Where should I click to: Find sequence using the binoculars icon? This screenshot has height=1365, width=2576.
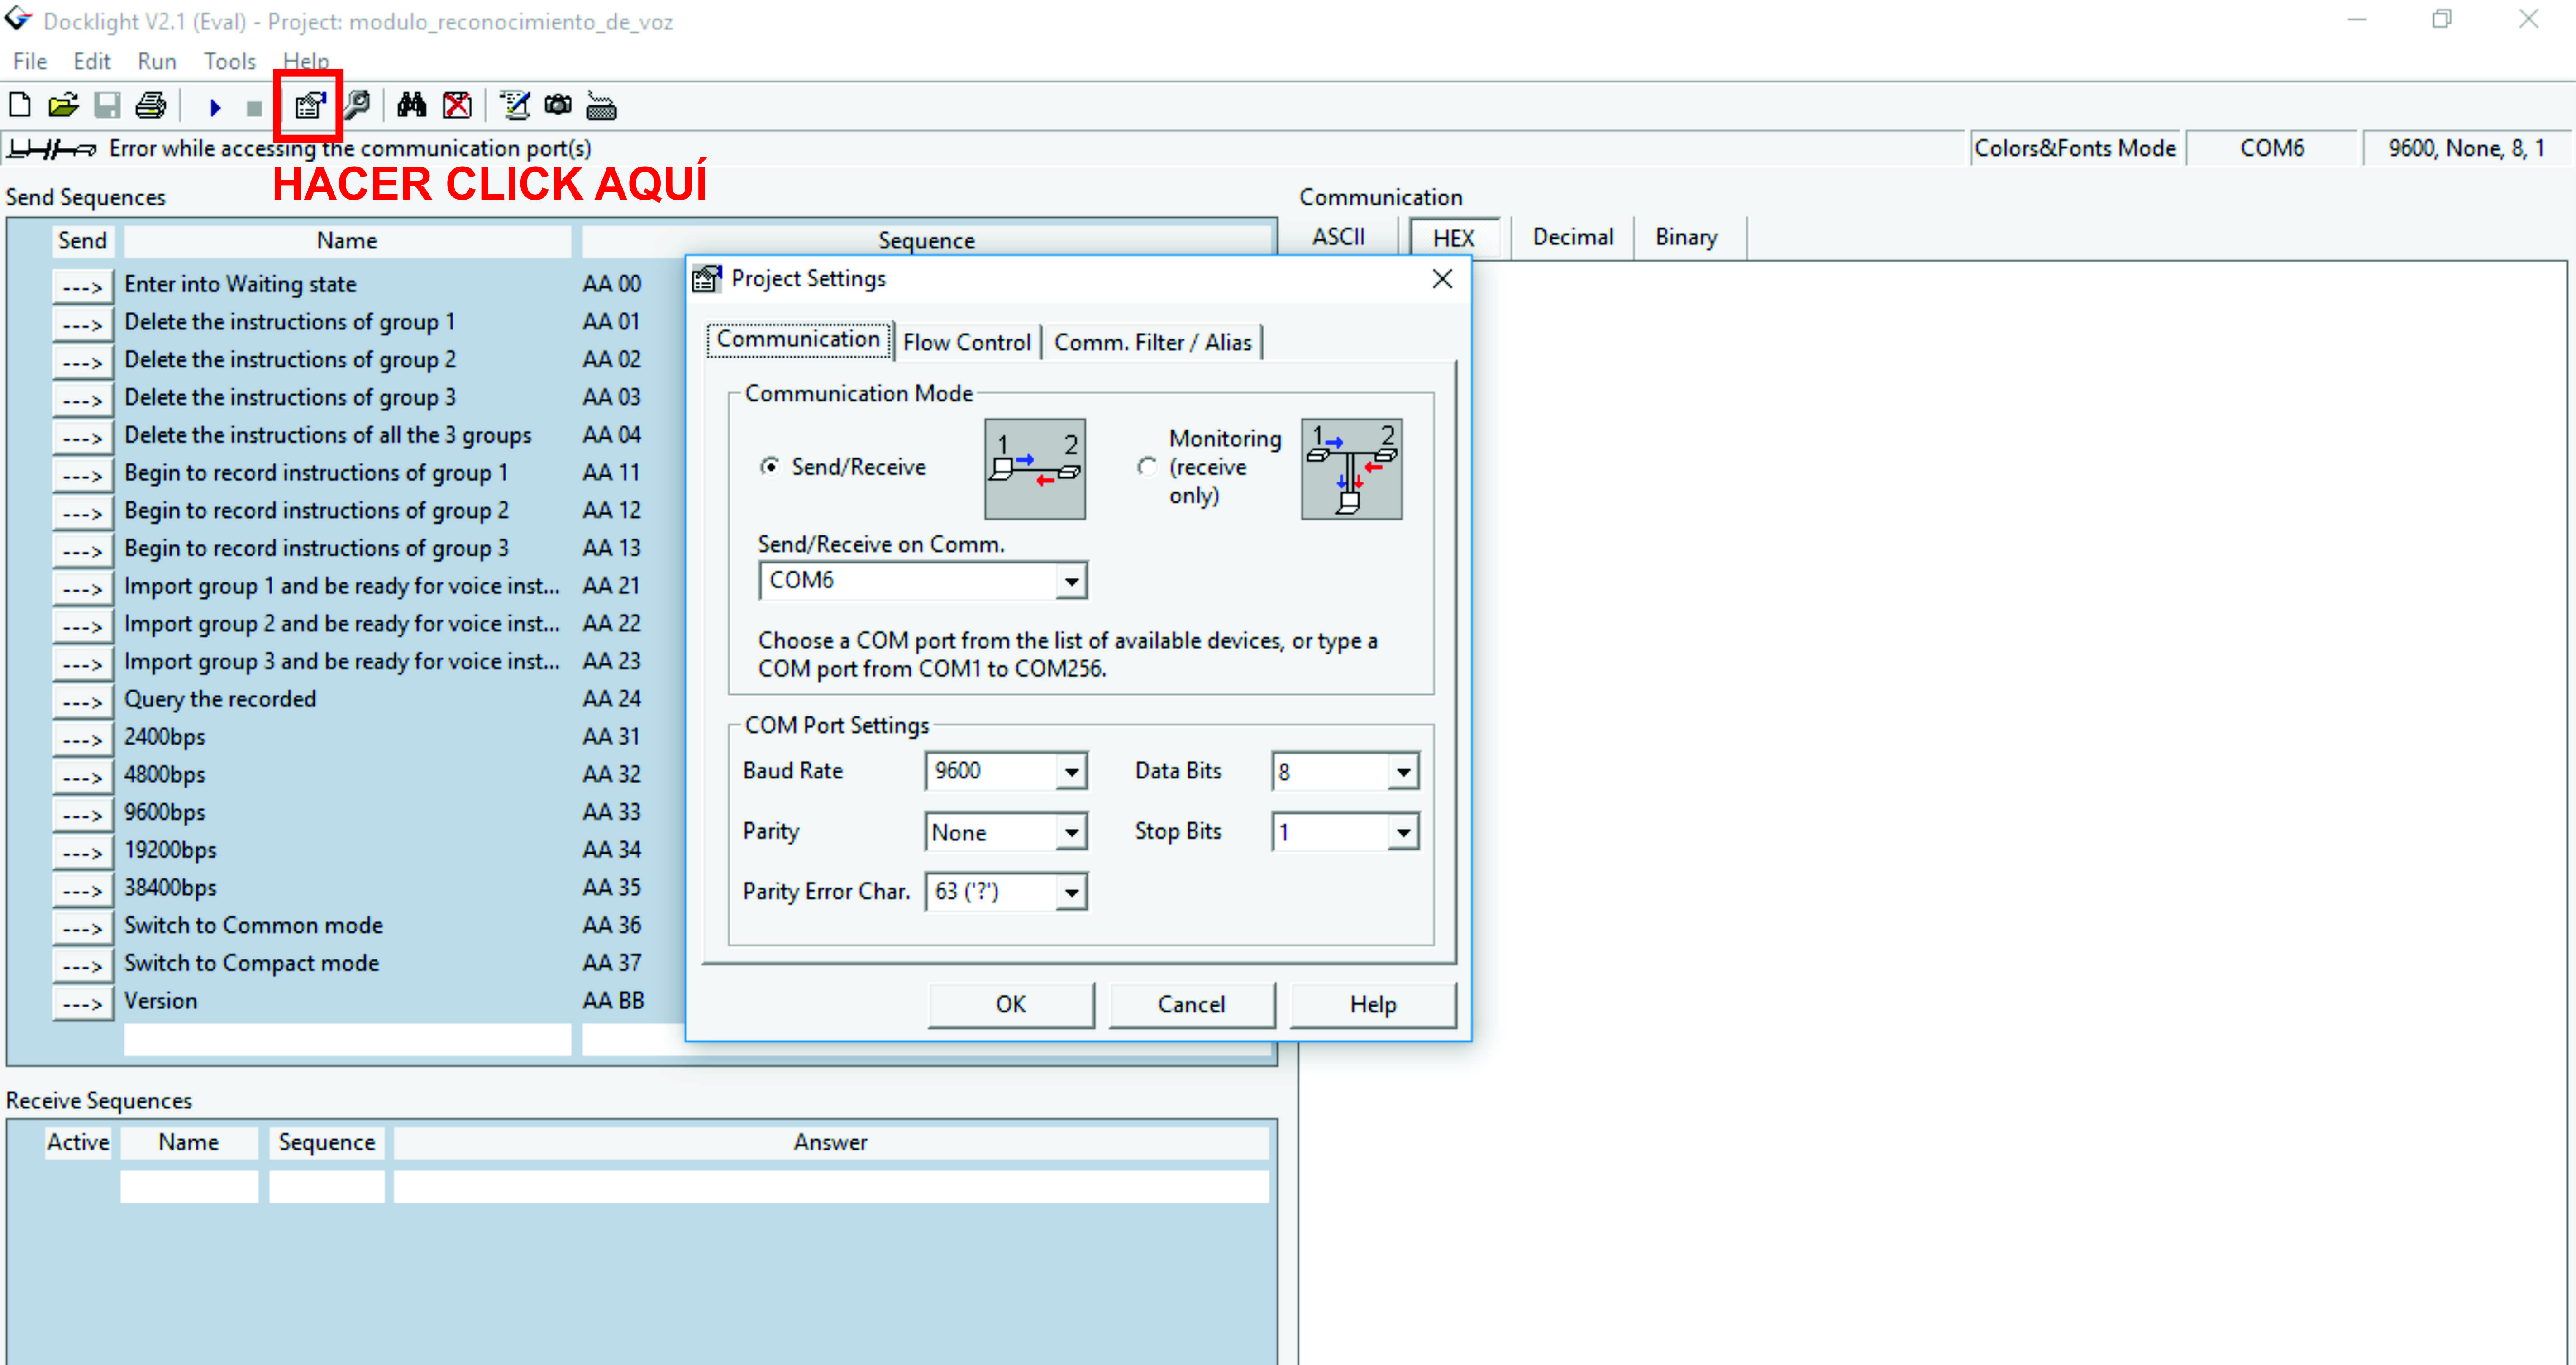pos(412,105)
